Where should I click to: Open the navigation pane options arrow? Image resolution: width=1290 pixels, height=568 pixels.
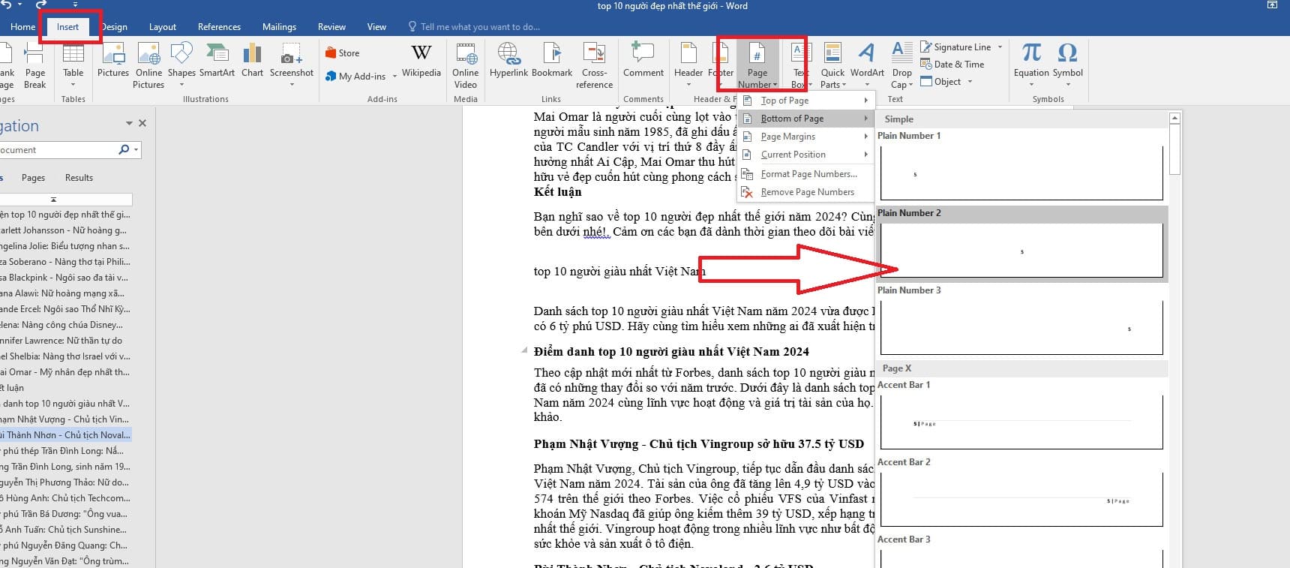pos(129,123)
